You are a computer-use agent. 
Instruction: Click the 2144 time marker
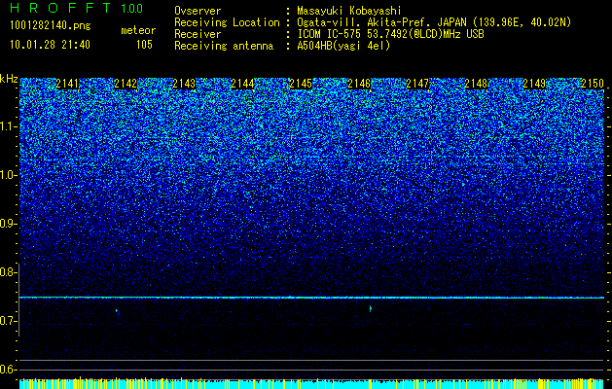click(242, 84)
